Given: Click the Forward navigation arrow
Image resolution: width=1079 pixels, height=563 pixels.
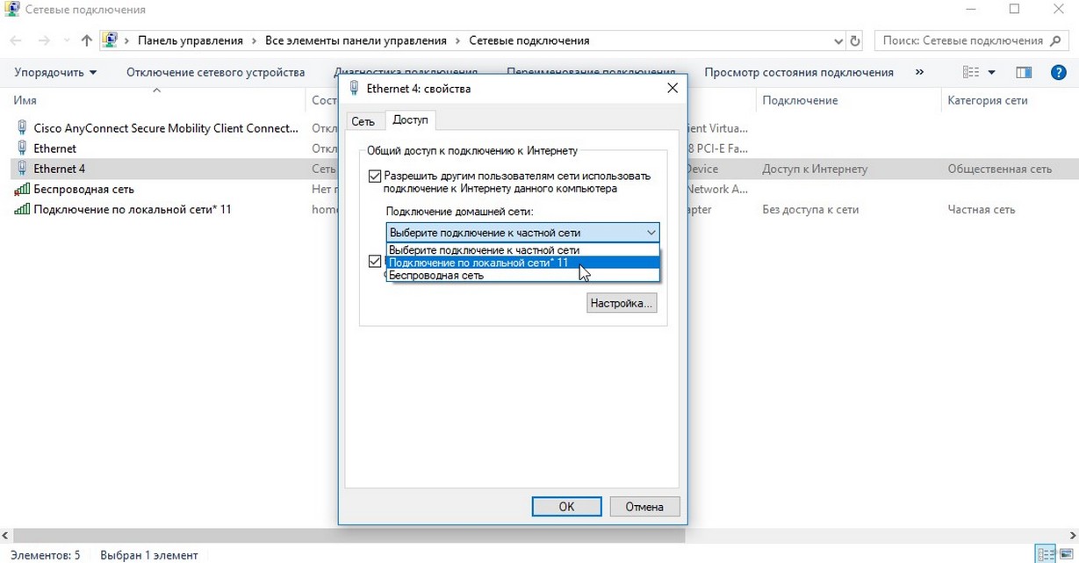Looking at the screenshot, I should click(44, 40).
